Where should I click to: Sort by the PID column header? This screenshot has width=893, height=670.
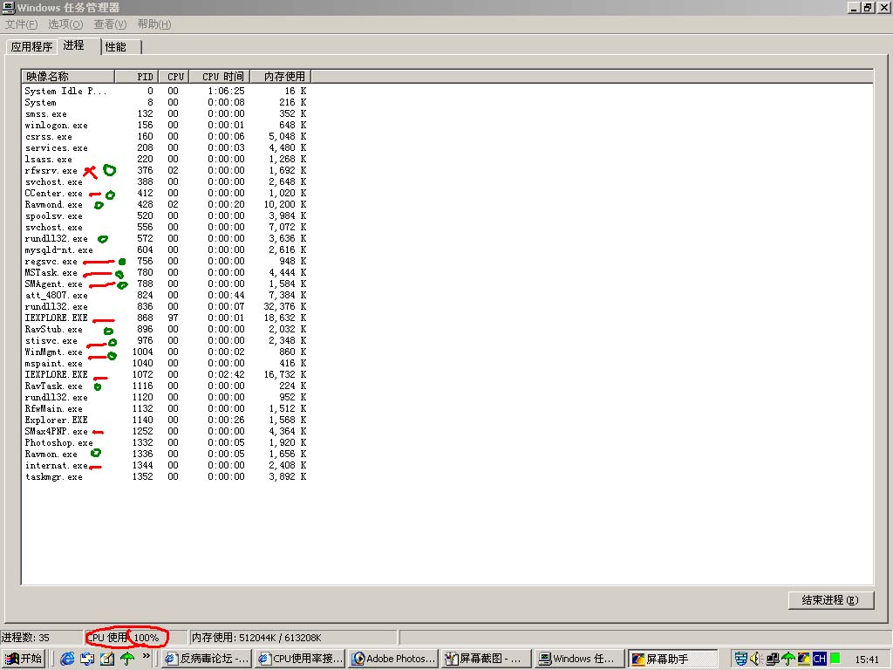[x=137, y=77]
